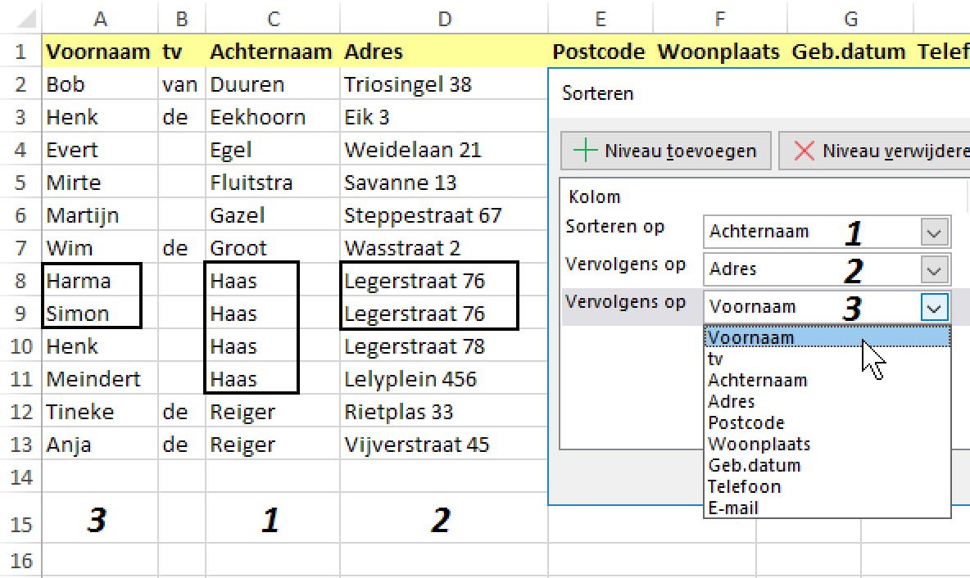Click row 8 header number
970x578 pixels.
pyautogui.click(x=20, y=281)
